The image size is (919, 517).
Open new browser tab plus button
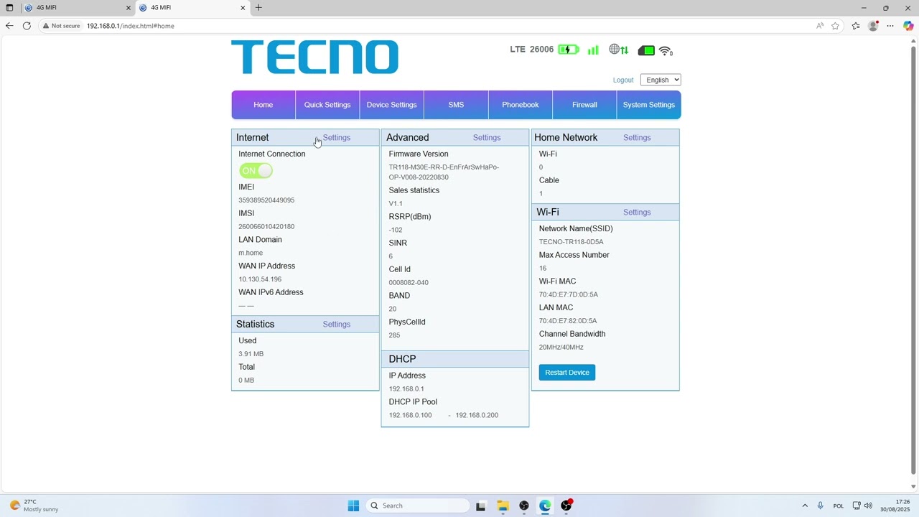point(258,8)
